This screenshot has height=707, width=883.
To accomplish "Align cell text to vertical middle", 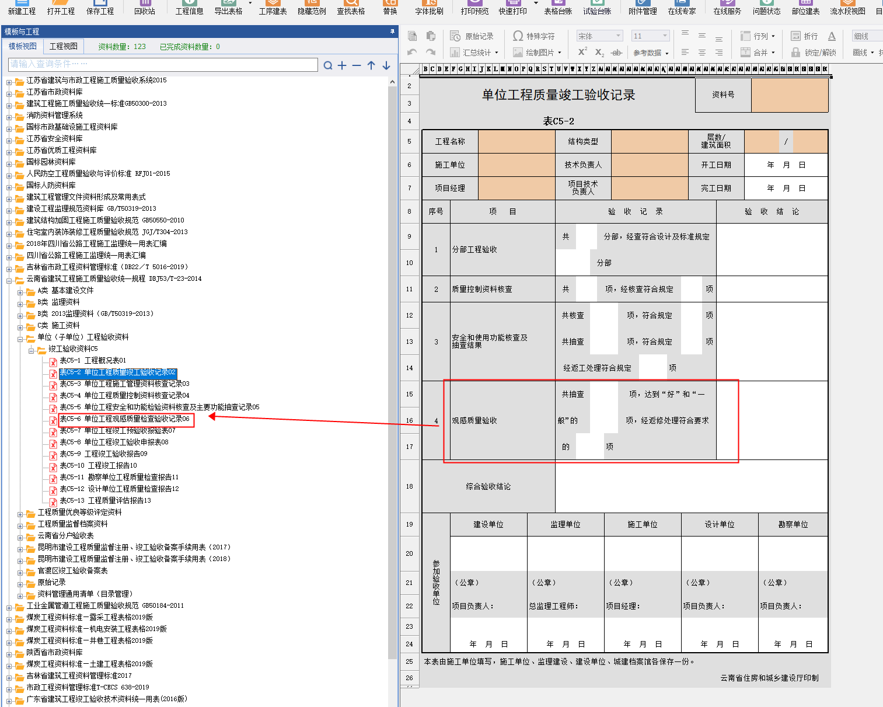I will tap(702, 36).
